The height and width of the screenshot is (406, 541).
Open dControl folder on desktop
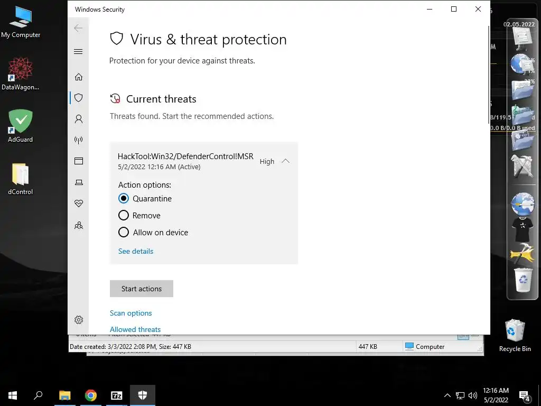21,179
